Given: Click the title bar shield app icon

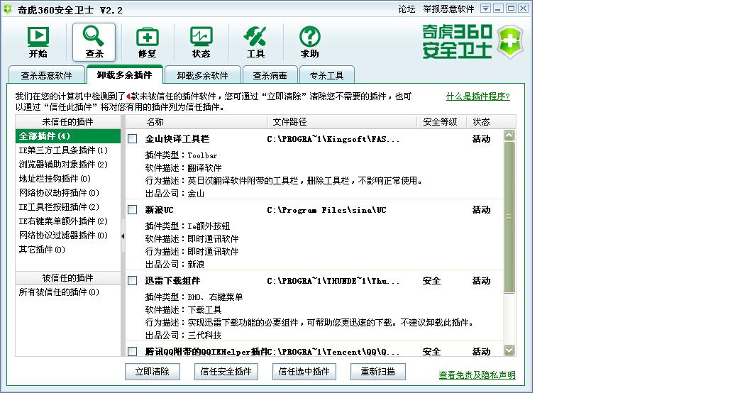Looking at the screenshot, I should (8, 9).
